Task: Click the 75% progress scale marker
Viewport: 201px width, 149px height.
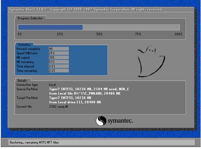Action: [138, 34]
